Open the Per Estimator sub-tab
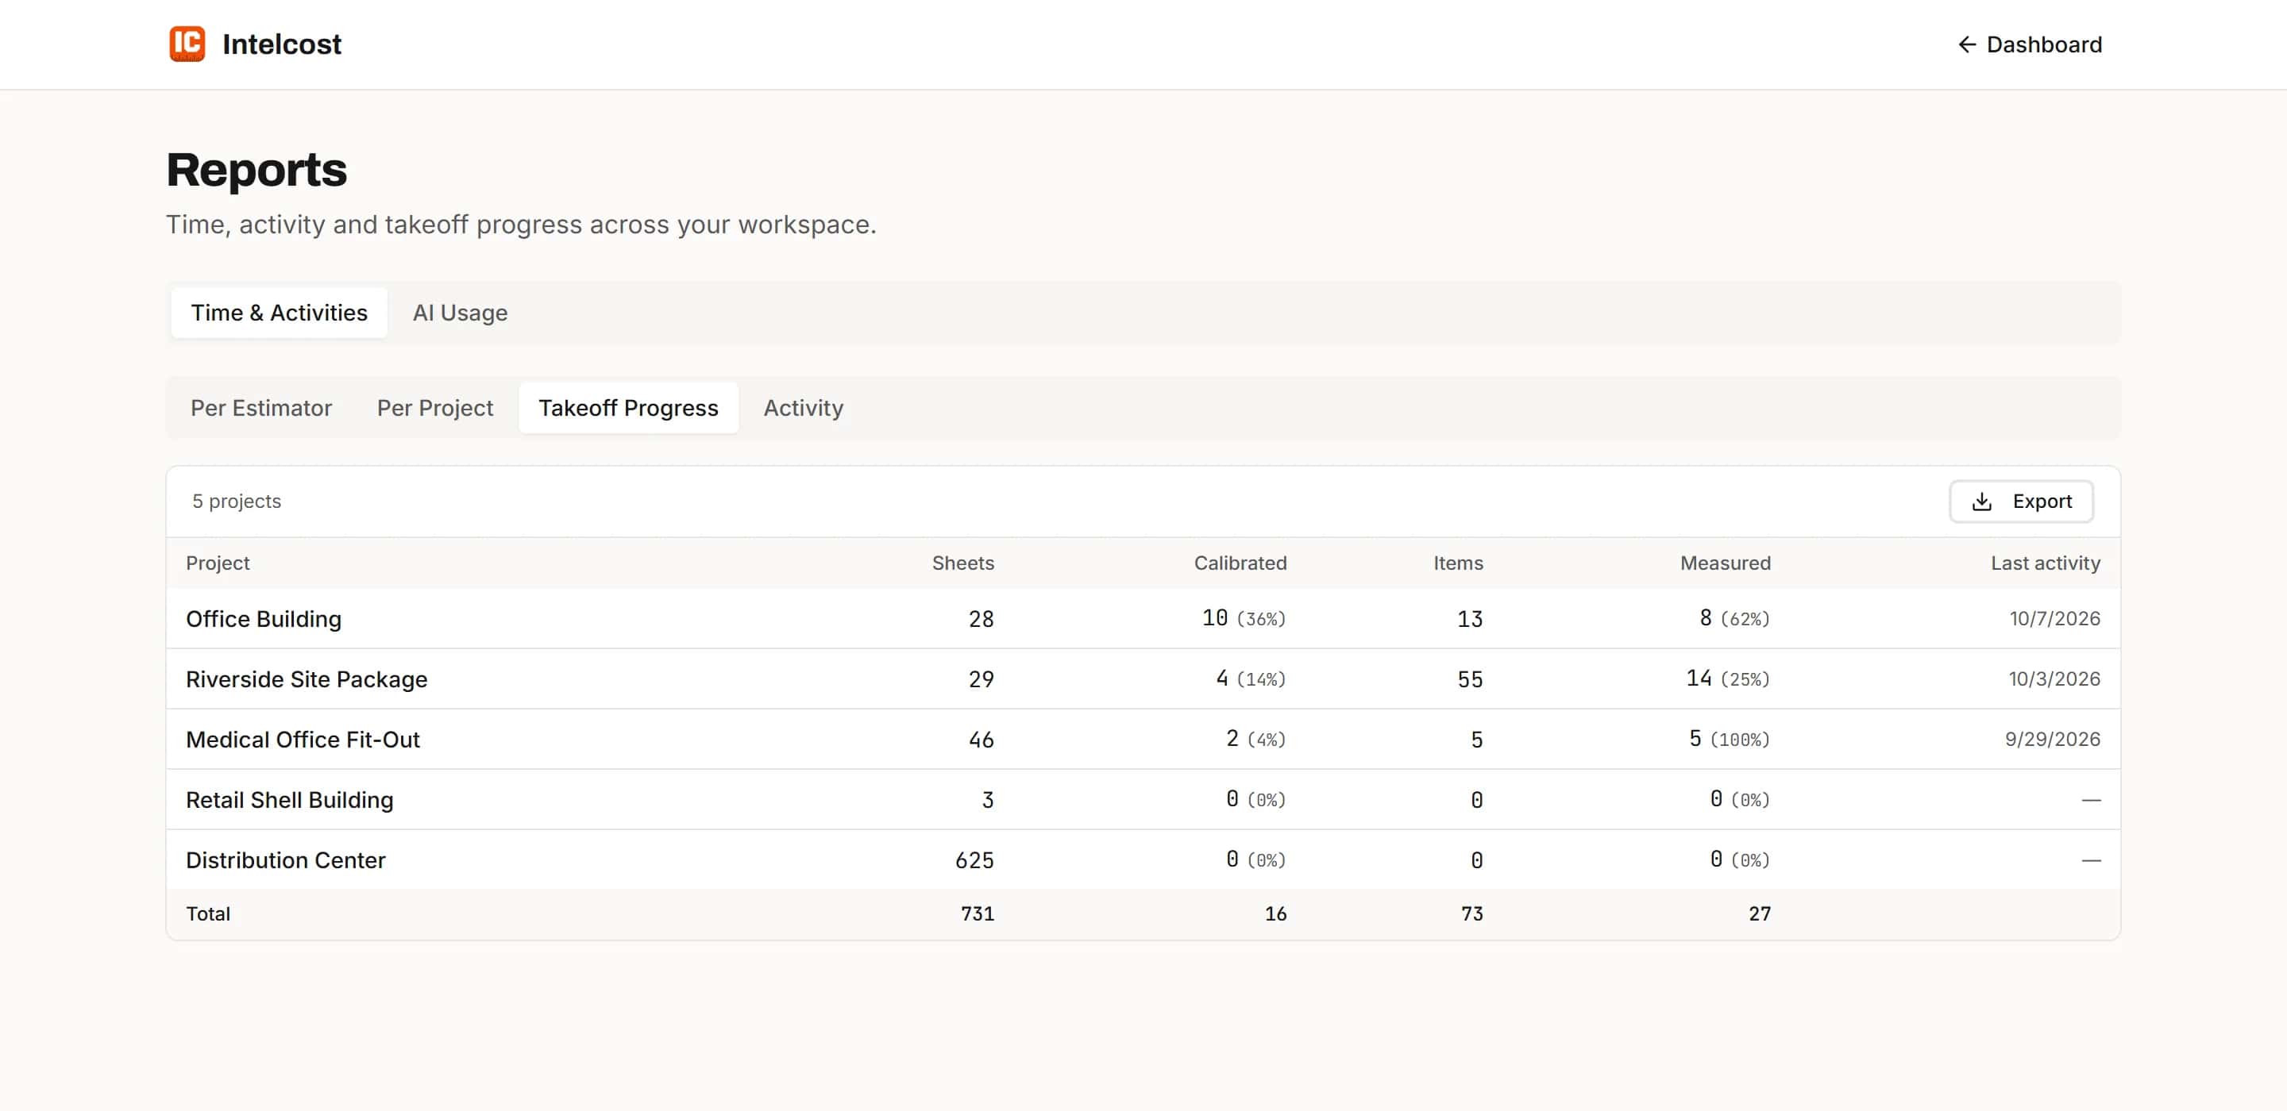 pyautogui.click(x=261, y=408)
